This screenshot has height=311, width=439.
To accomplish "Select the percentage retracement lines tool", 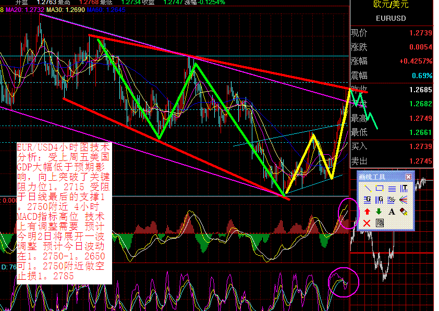I will tap(392, 200).
